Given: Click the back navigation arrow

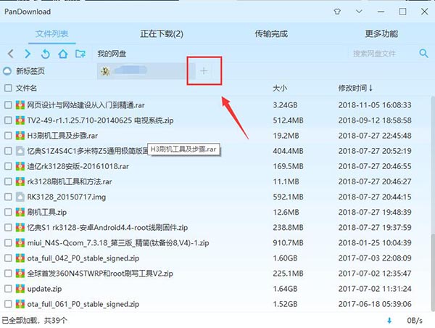Looking at the screenshot, I should pyautogui.click(x=11, y=54).
